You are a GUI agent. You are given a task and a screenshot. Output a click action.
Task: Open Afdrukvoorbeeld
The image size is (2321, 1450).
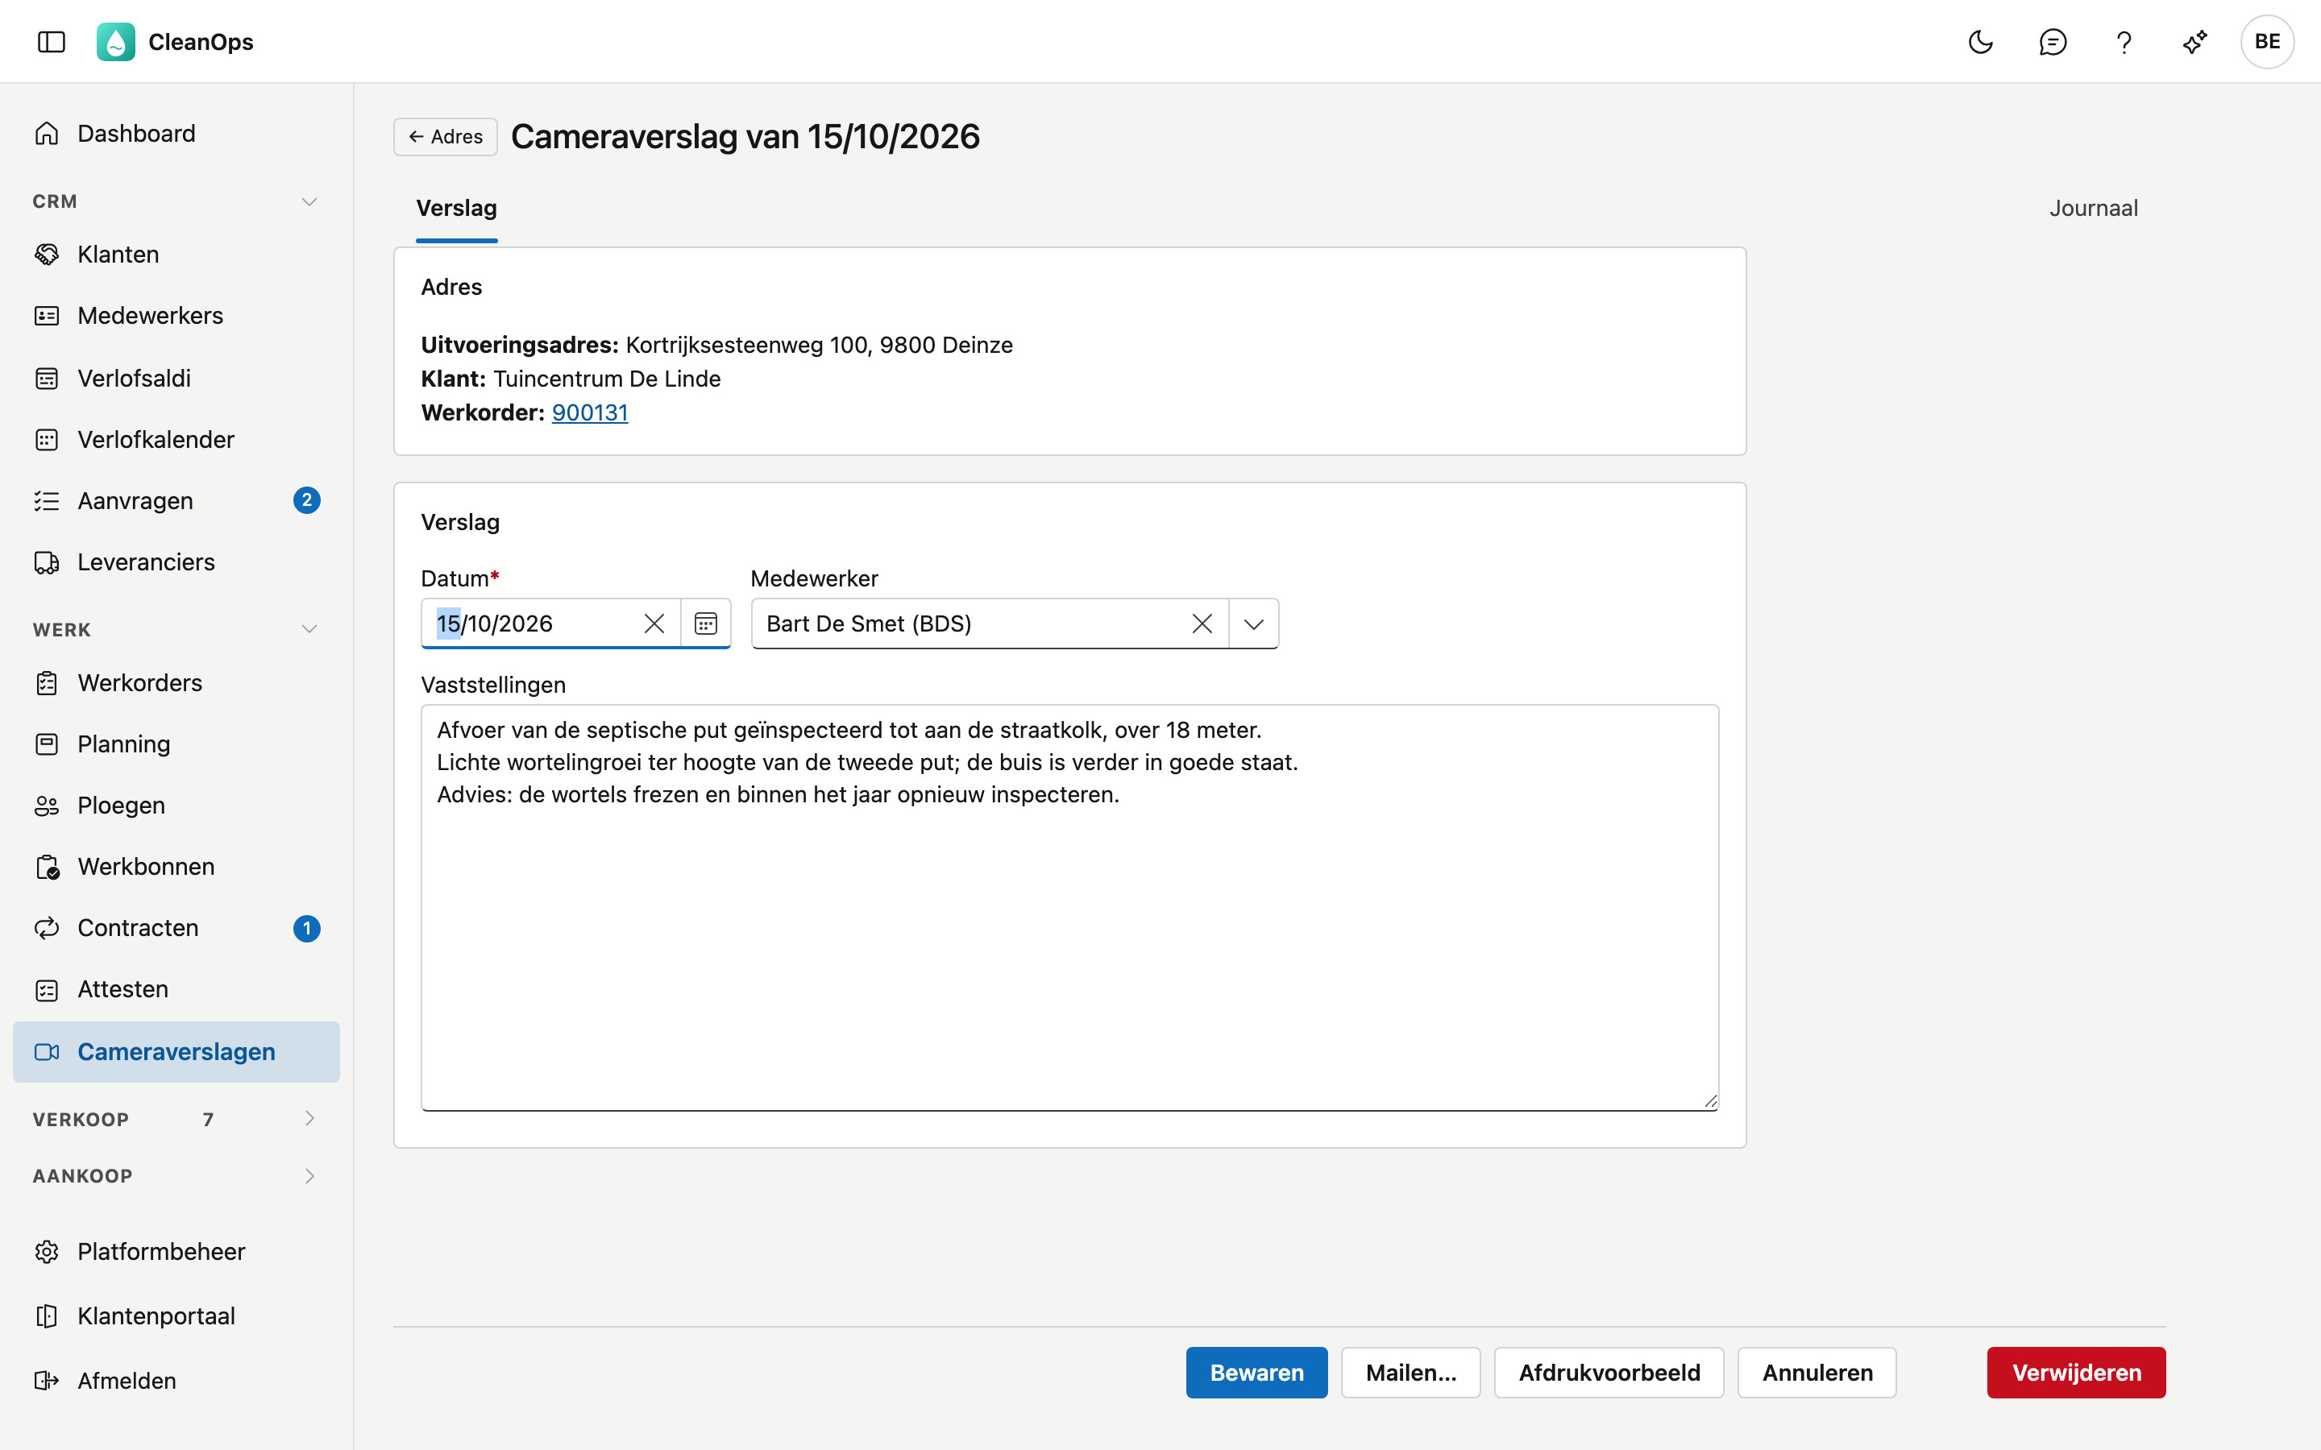[x=1609, y=1373]
